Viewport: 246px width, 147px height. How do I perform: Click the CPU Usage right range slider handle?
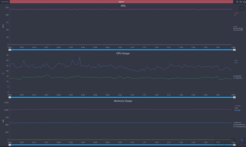[234, 97]
